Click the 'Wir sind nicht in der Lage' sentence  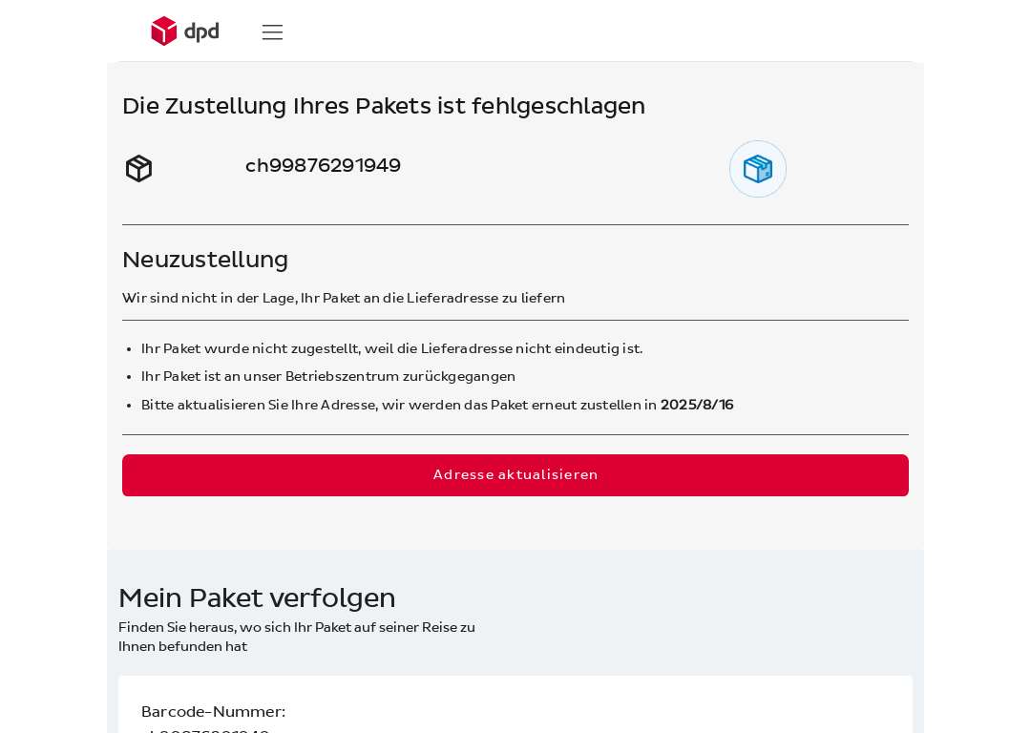(x=344, y=298)
